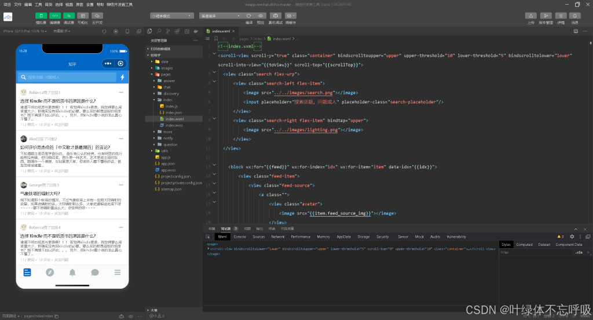Viewport: 593px width, 320px height.
Task: Expand the utils folder in file tree
Action: pyautogui.click(x=164, y=151)
